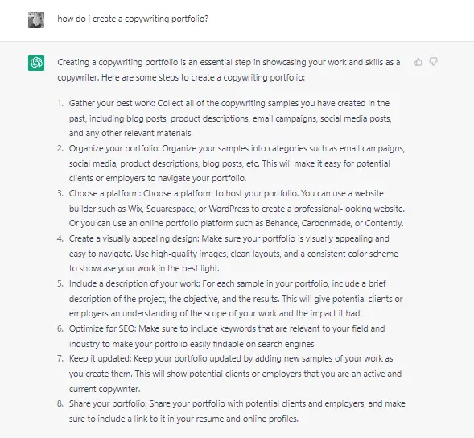
Task: Click the word 'Contently' in step three
Action: [x=383, y=223]
